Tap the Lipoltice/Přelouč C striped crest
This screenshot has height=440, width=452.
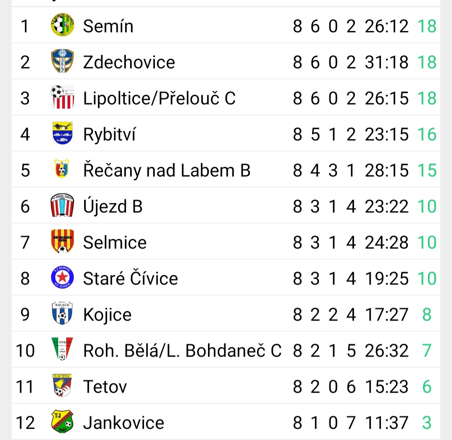pyautogui.click(x=62, y=98)
